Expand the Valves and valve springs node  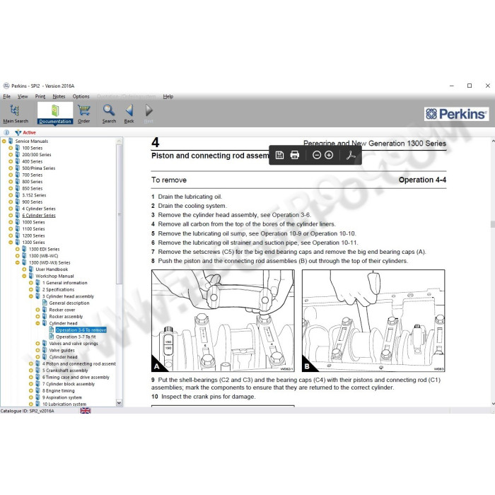pos(37,344)
